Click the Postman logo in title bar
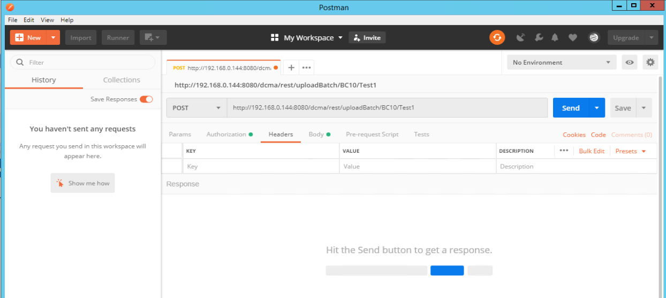Viewport: 666px width, 298px height. coord(10,7)
